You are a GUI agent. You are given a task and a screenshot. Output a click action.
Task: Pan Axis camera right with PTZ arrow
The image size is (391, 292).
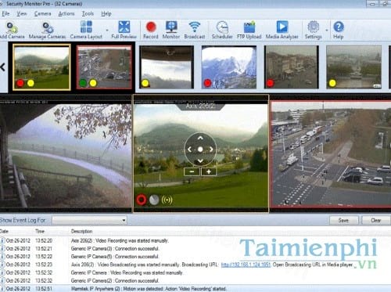coord(211,150)
